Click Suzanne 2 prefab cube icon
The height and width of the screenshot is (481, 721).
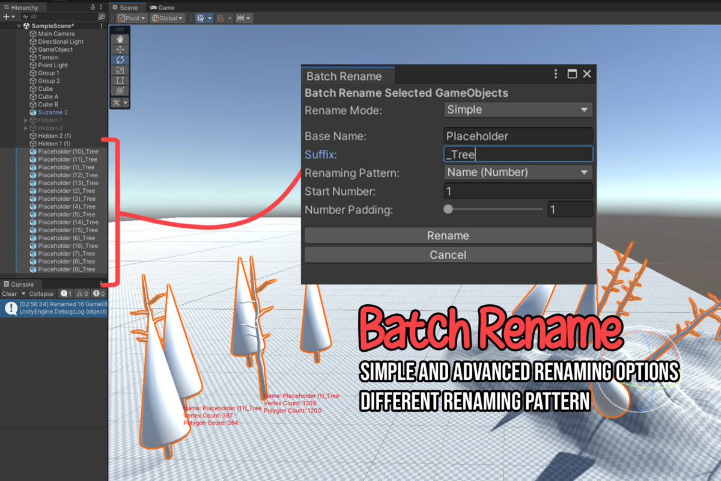pyautogui.click(x=33, y=112)
